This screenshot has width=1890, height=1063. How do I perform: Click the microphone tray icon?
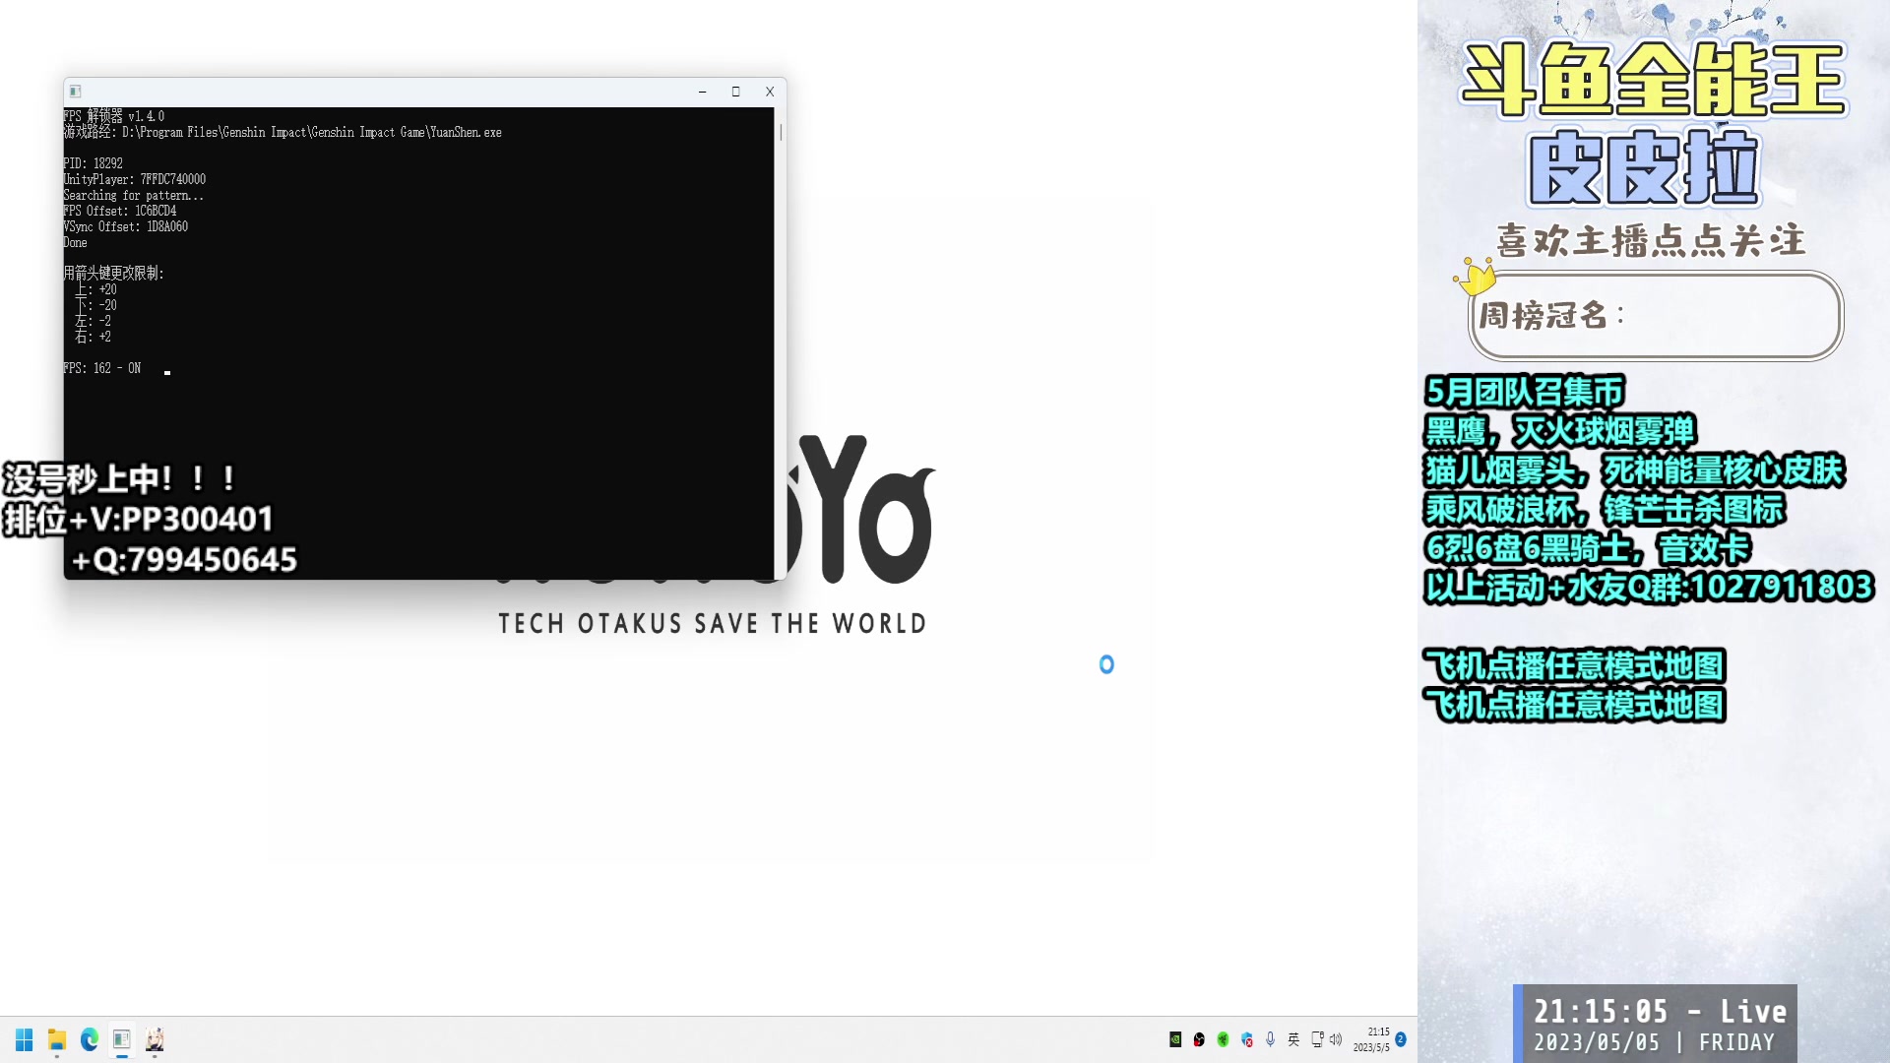pyautogui.click(x=1271, y=1039)
